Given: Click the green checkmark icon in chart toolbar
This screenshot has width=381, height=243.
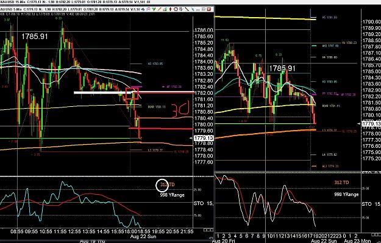Looking at the screenshot, I should [154, 9].
